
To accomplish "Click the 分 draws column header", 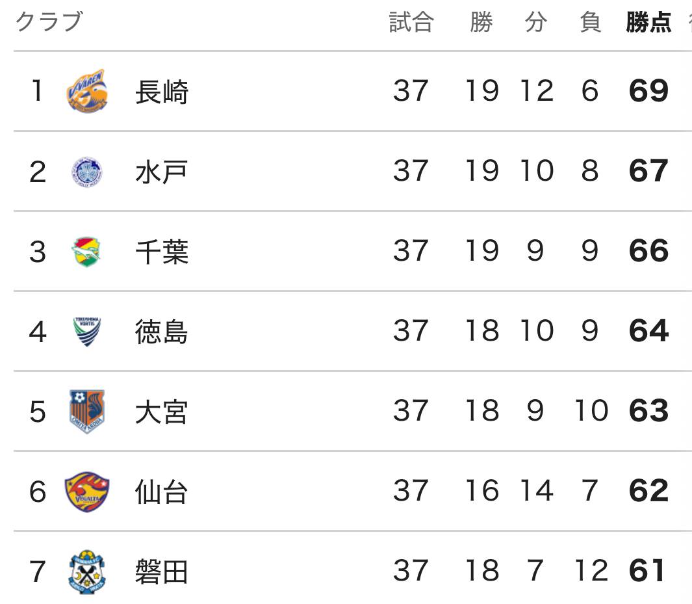I will (x=536, y=23).
